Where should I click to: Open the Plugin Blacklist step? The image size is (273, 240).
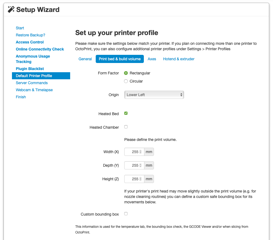[30, 69]
